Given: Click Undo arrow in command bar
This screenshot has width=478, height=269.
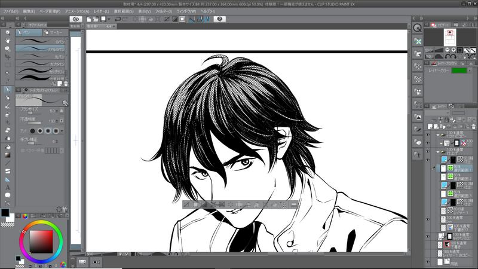Looking at the screenshot, I should point(117,19).
